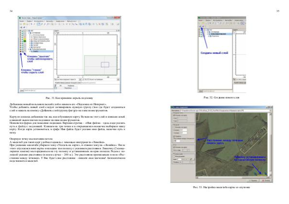The height and width of the screenshot is (204, 289).
Task: Click the file path field in figure 33 dialog
Action: point(224,110)
